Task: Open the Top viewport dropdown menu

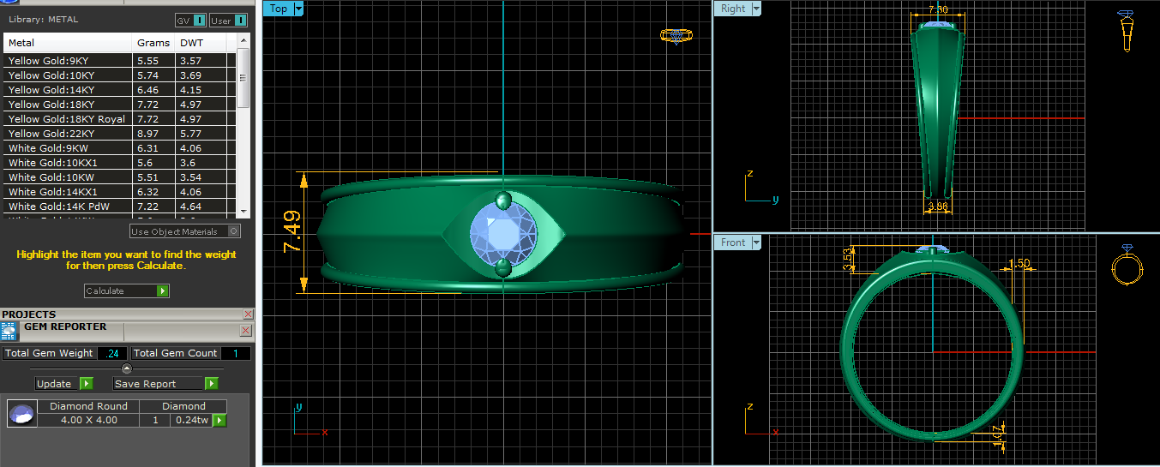Action: [x=298, y=9]
